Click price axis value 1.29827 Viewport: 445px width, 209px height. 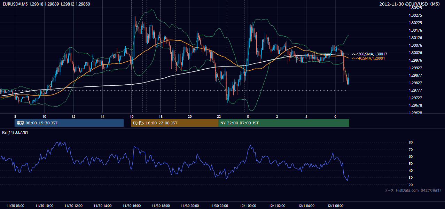point(416,83)
